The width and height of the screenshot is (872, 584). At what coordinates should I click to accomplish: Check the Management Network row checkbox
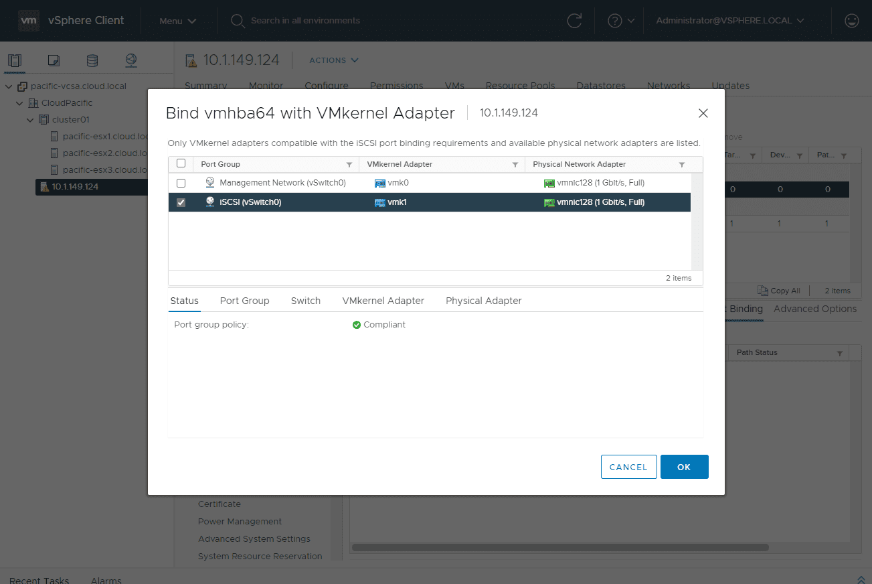181,183
